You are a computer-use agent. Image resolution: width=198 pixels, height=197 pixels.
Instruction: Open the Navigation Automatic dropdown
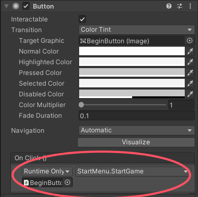[137, 130]
